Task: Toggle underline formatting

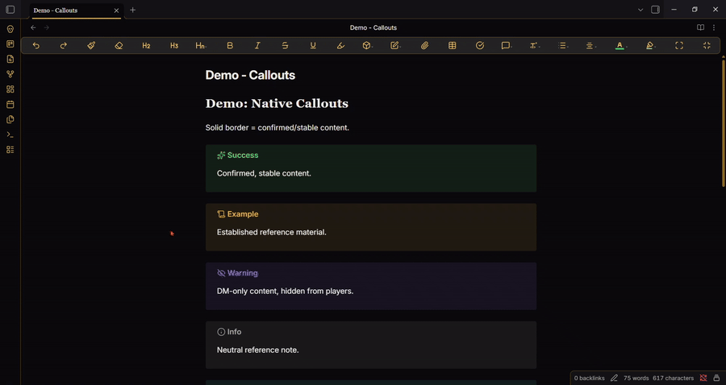Action: click(x=313, y=45)
